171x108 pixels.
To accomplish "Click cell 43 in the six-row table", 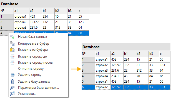I will [130, 76].
